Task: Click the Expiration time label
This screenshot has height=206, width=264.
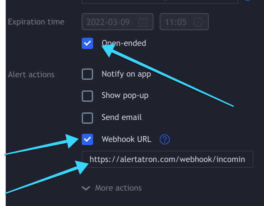Action: [x=36, y=22]
